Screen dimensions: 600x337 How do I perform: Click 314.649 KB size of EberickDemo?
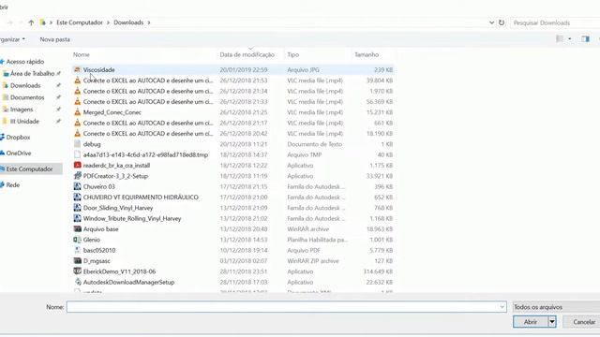pyautogui.click(x=378, y=271)
